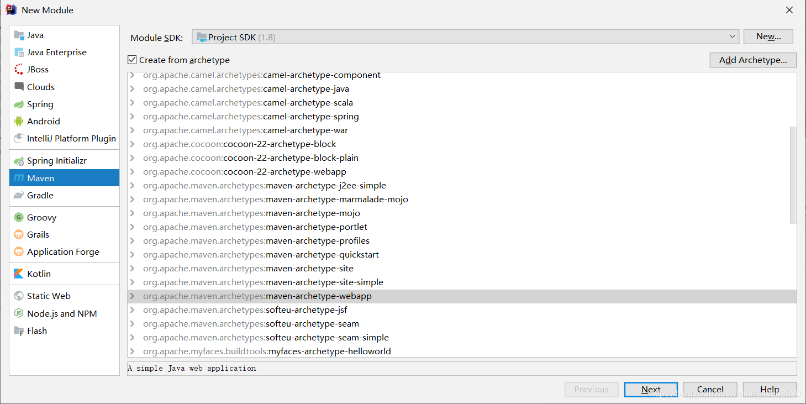Select softeu-archetype-seam-simple archetype

tap(462, 338)
